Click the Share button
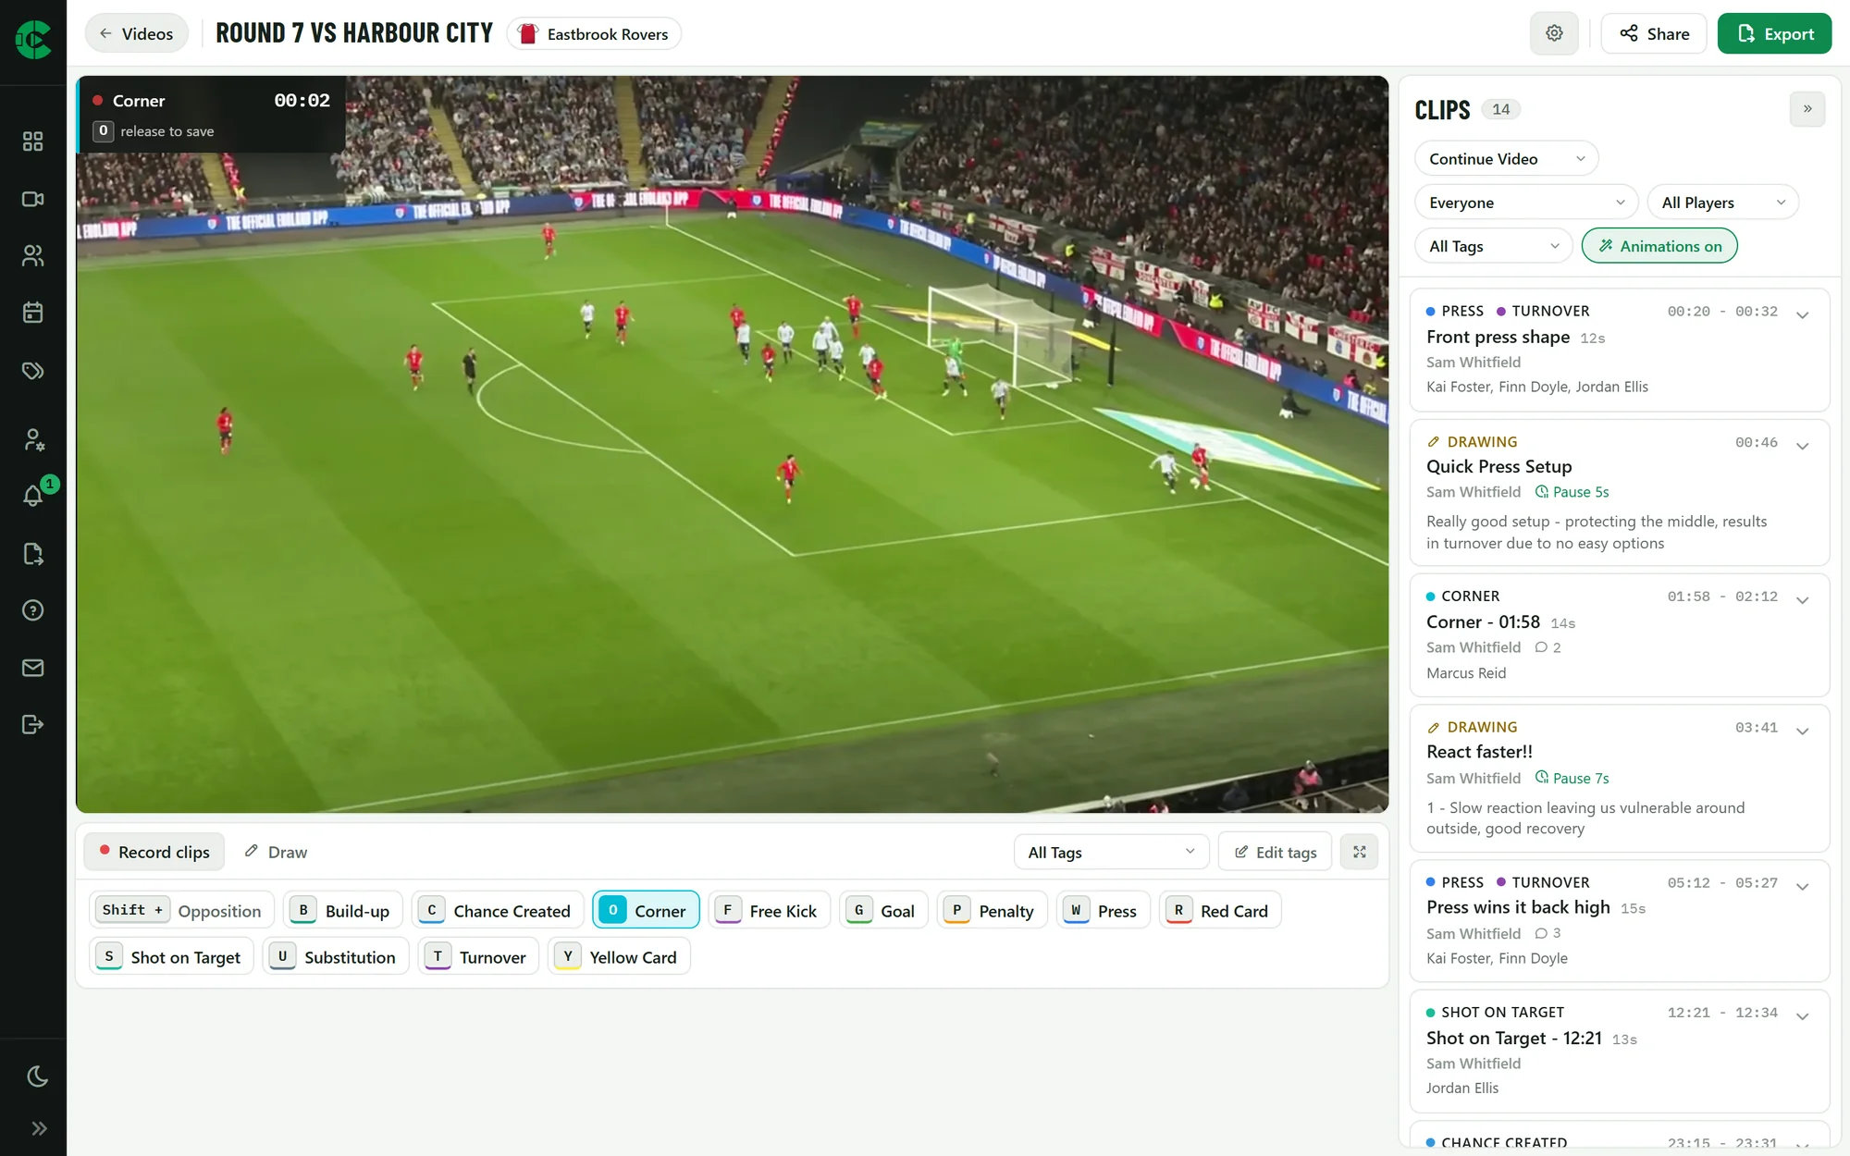 [1654, 33]
